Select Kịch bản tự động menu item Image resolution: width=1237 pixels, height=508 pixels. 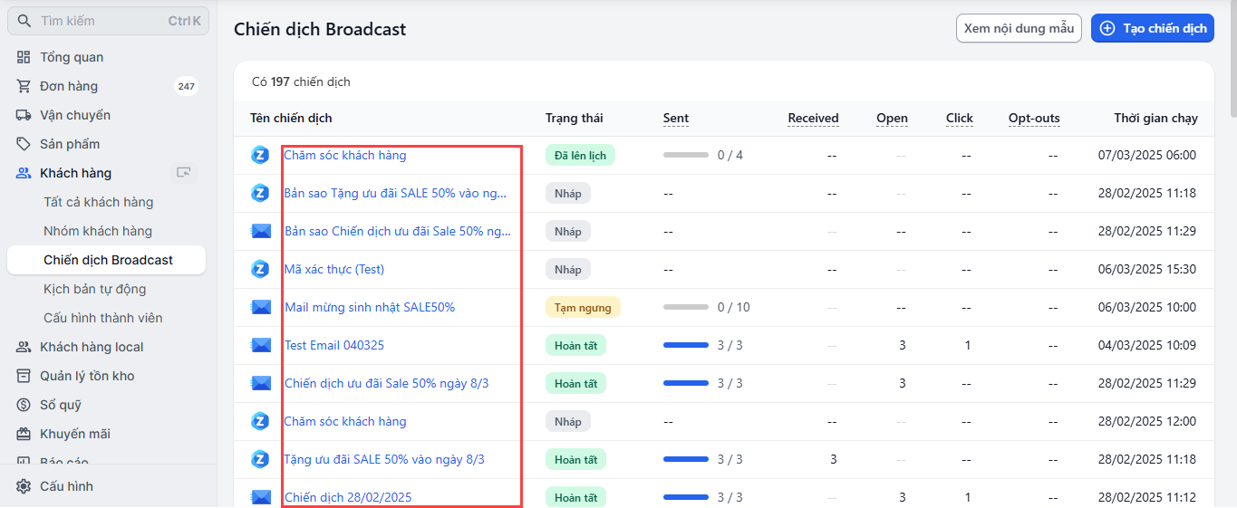pos(94,289)
